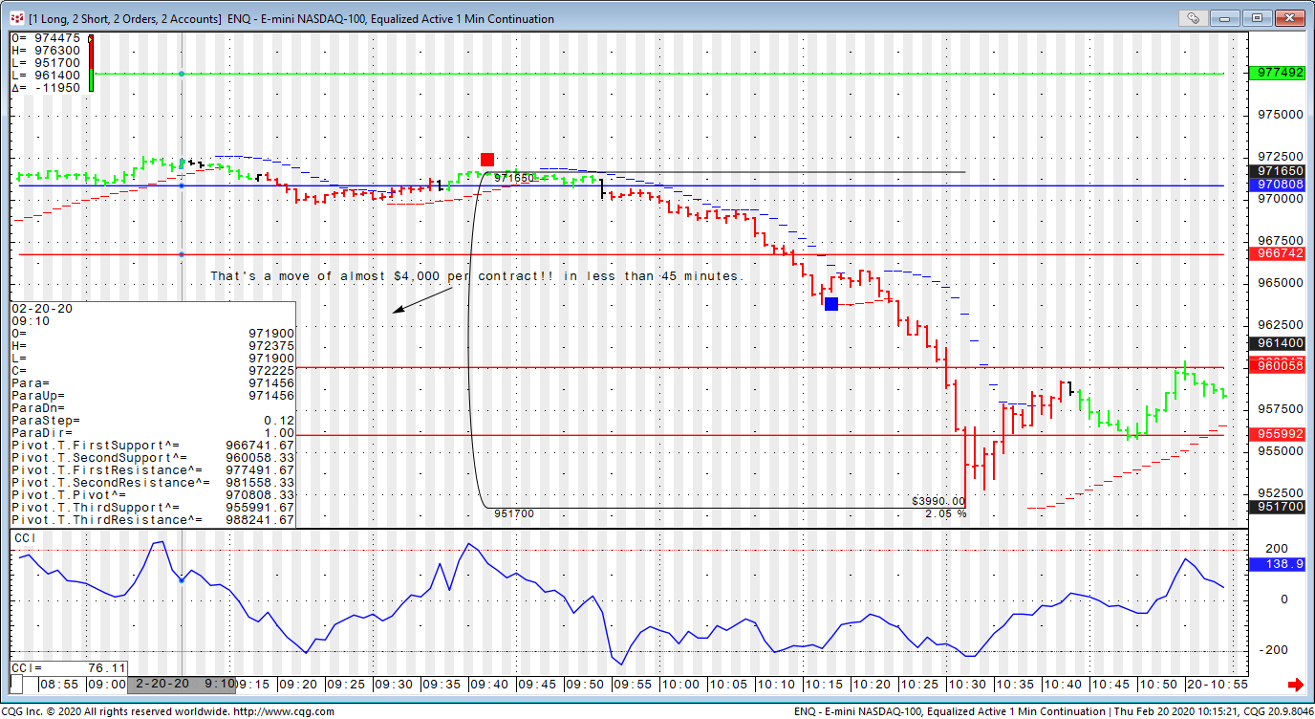Click the 955992 third support price label
The height and width of the screenshot is (719, 1315).
(x=1277, y=434)
